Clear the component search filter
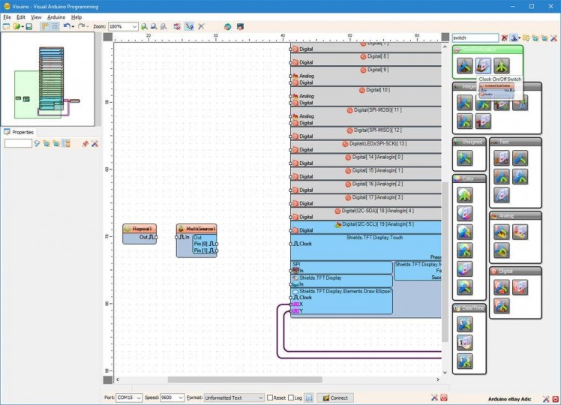561x405 pixels. (505, 37)
